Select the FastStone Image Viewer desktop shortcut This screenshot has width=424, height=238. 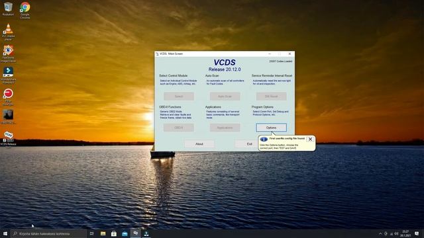8,54
